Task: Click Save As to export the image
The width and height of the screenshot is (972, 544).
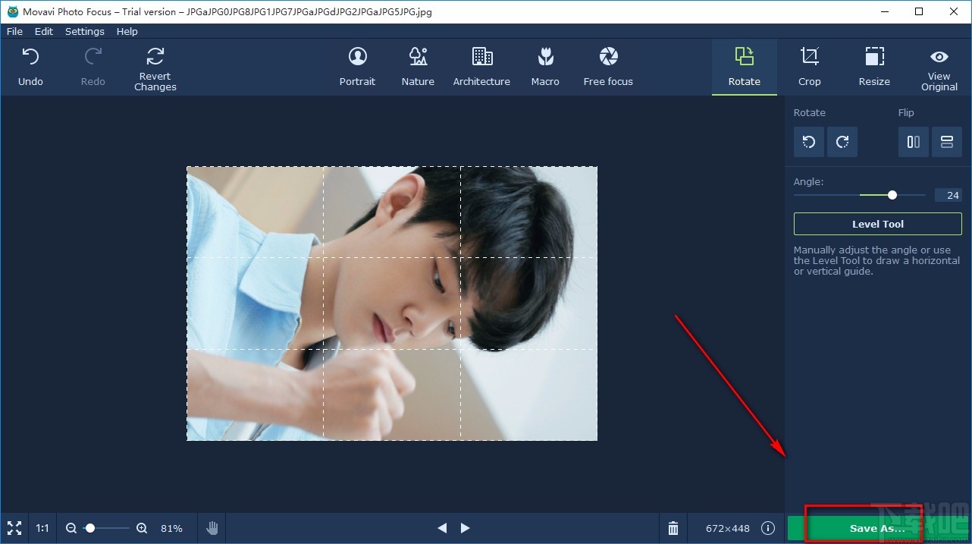Action: [877, 528]
